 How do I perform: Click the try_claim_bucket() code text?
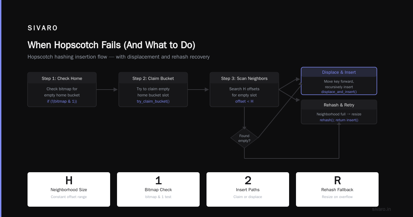coord(153,101)
